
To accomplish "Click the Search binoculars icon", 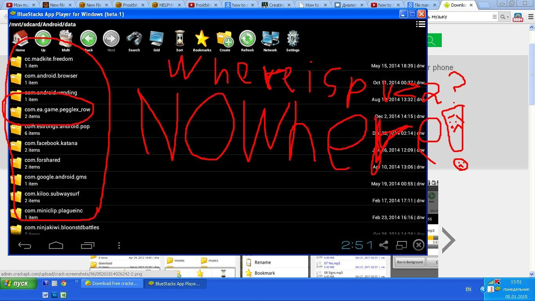I will point(134,41).
